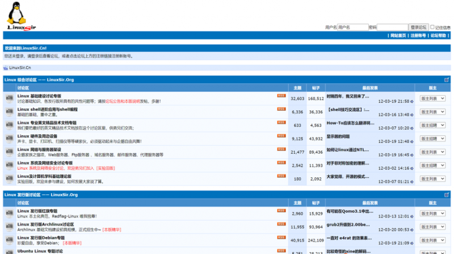The width and height of the screenshot is (454, 254).
Task: Go to last post arrow at 12-03-13 12:01
Action: pos(412,217)
